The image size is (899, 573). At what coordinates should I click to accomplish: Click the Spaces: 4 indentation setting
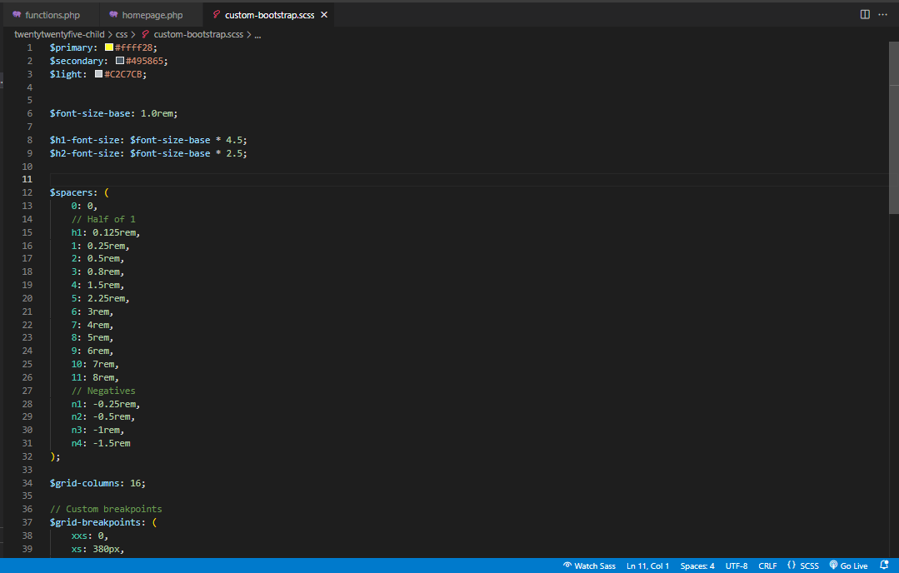pyautogui.click(x=697, y=566)
